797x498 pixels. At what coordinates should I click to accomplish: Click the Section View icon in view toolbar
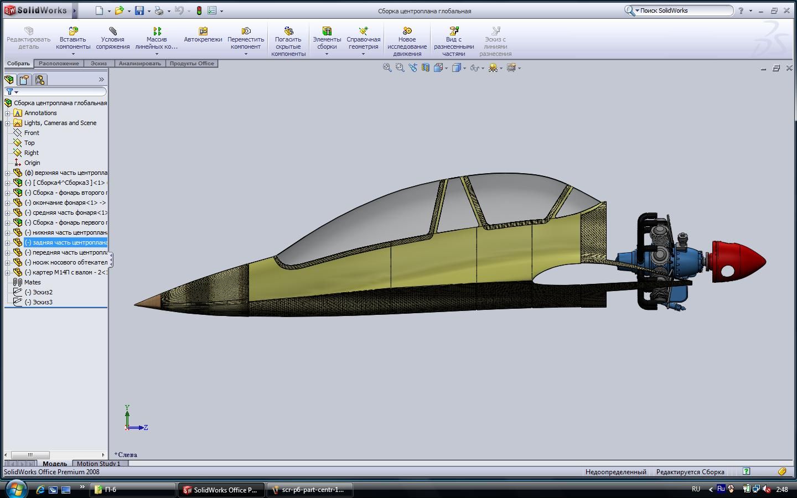[425, 68]
